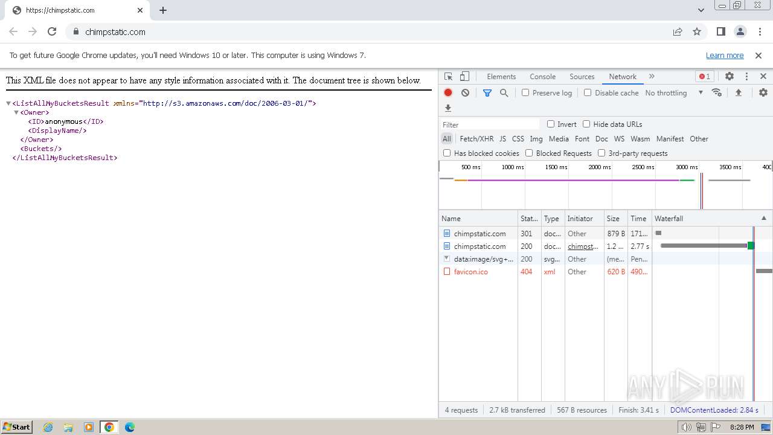773x435 pixels.
Task: Collapse the ListAllMyBucketsResult XML node
Action: (8, 103)
